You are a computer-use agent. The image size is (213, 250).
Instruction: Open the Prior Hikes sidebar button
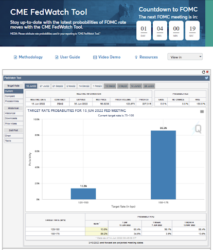[14, 124]
